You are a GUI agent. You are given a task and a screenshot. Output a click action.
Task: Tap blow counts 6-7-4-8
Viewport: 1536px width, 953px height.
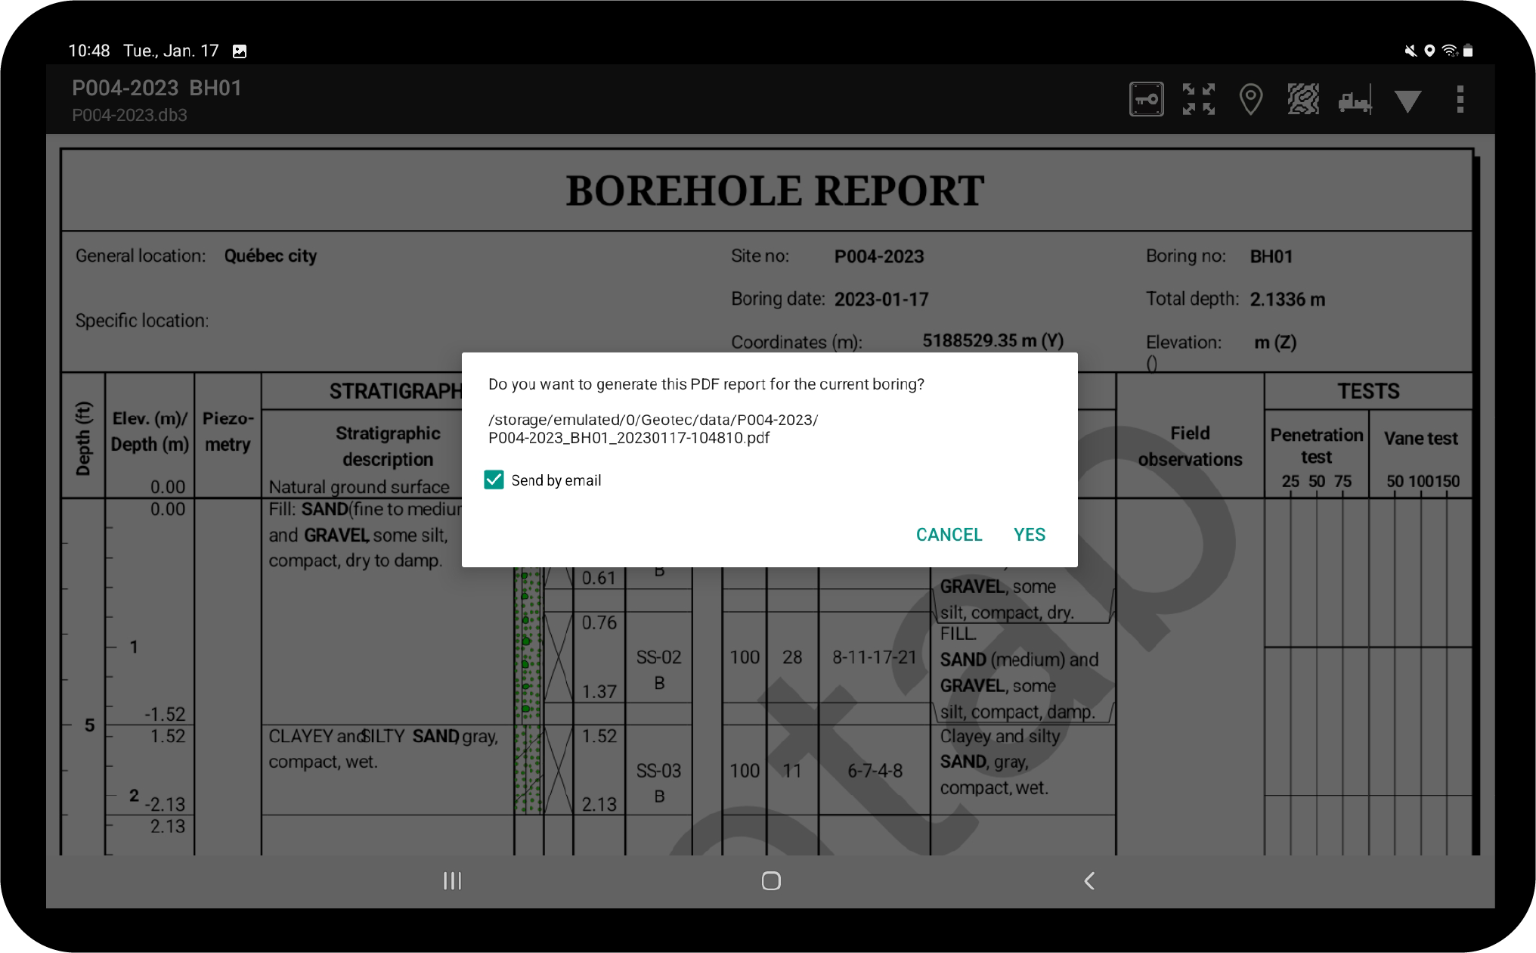(875, 771)
